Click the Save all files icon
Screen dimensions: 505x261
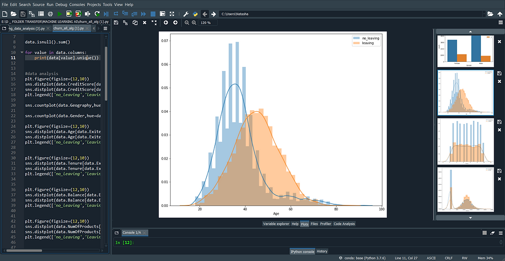click(x=32, y=14)
